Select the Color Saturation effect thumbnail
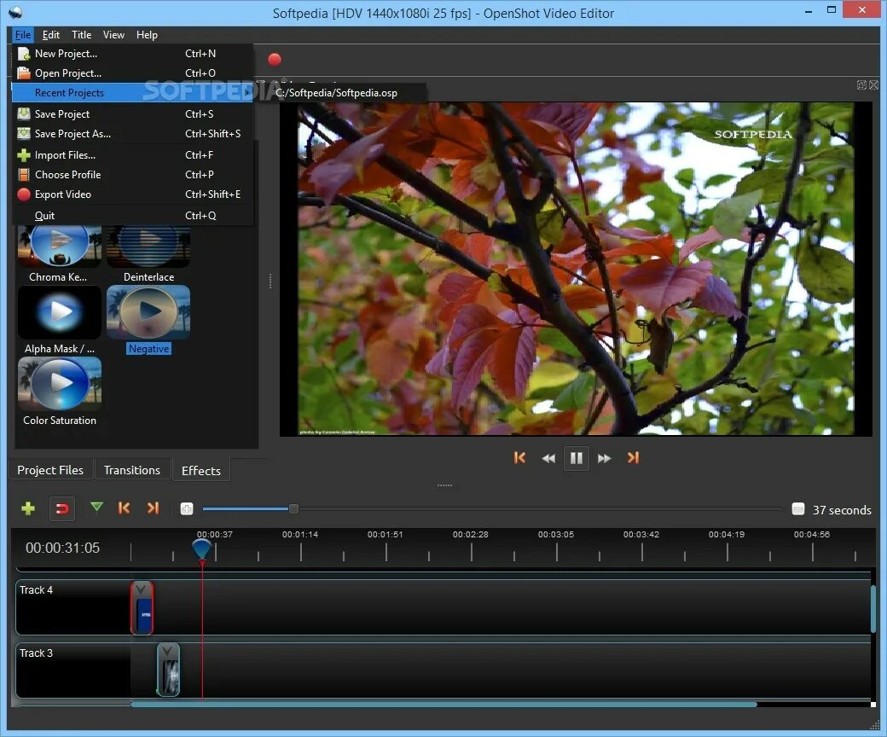 (x=60, y=384)
